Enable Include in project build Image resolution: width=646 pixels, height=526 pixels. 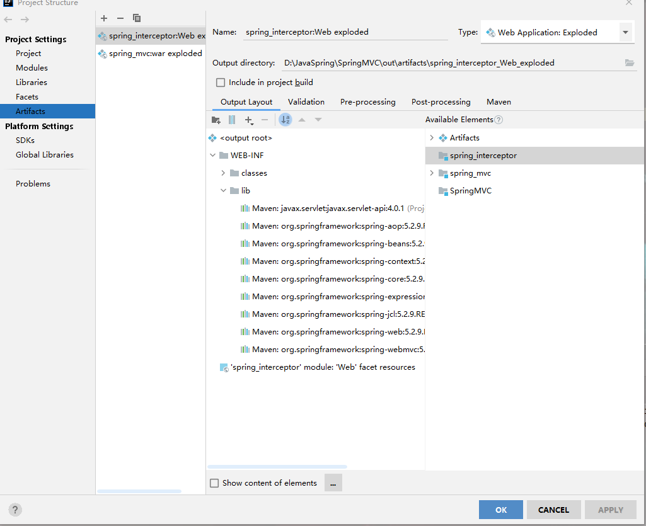tap(221, 83)
